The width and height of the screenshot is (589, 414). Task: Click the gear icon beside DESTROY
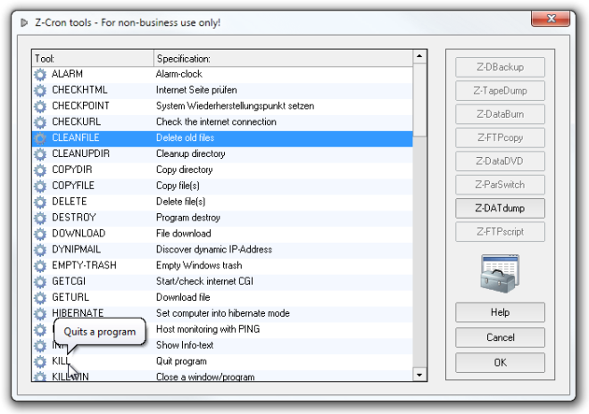point(40,218)
